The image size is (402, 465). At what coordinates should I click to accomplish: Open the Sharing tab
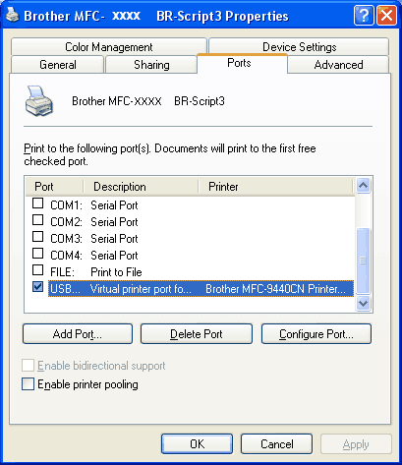[x=151, y=65]
